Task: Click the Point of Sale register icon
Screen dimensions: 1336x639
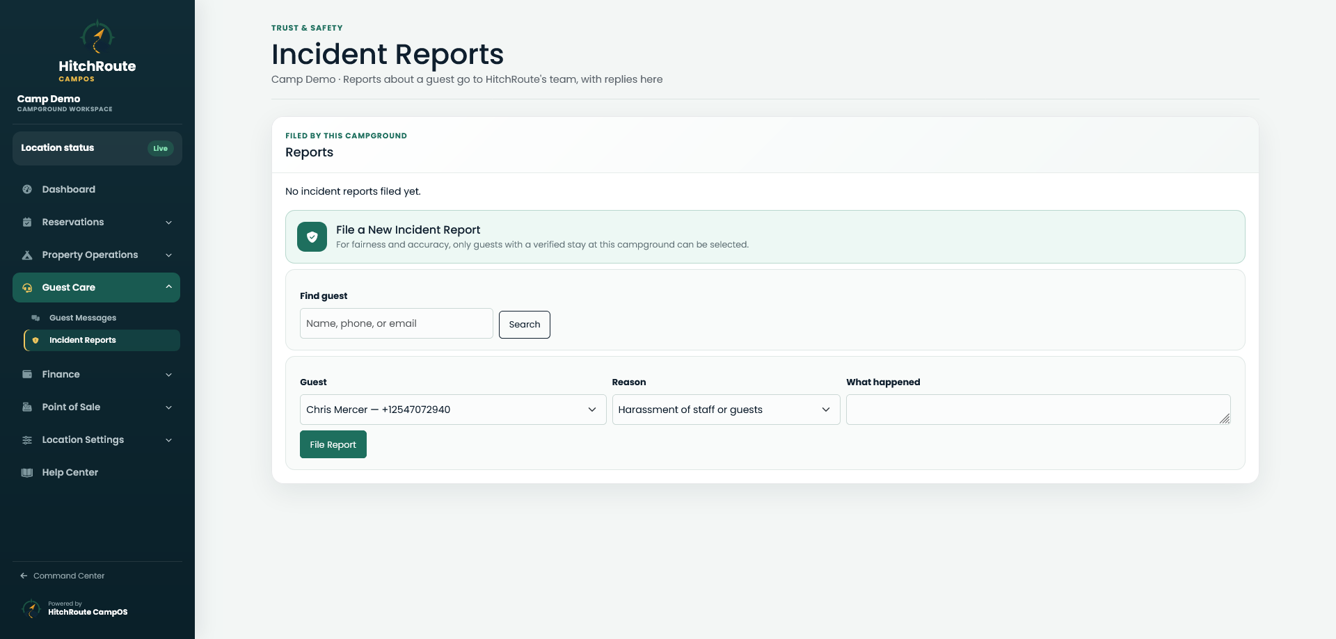Action: (27, 407)
